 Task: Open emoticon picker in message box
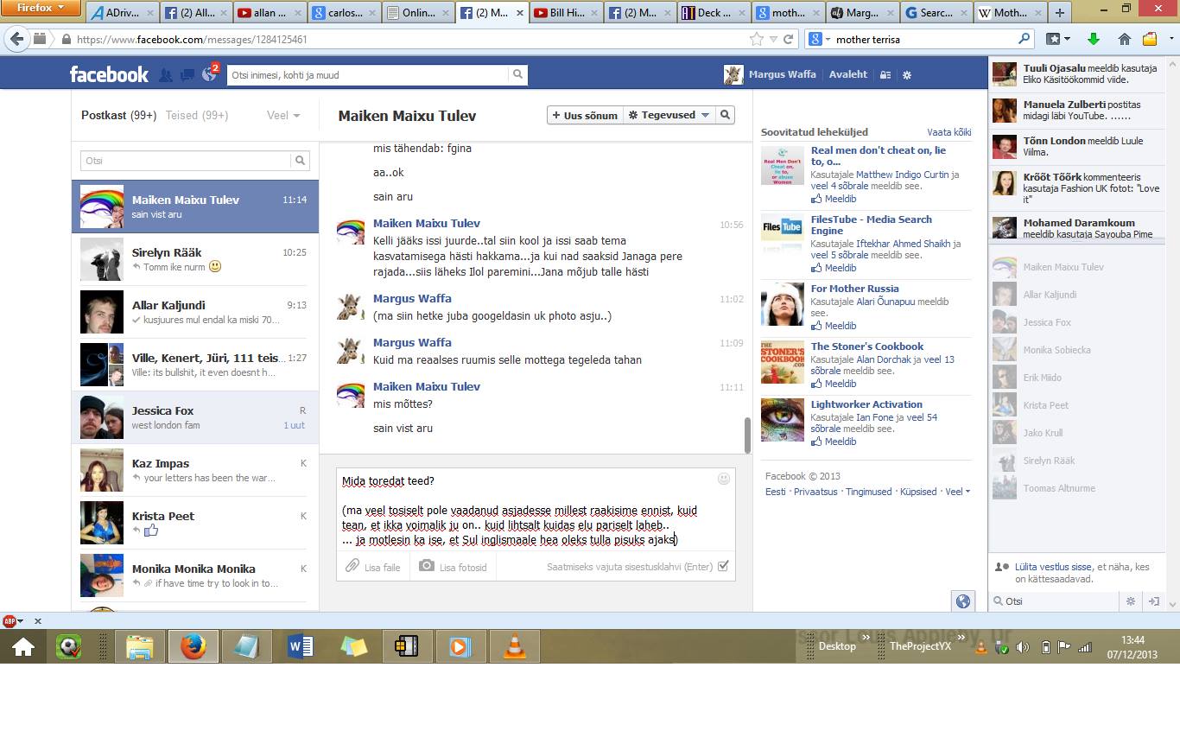(724, 479)
